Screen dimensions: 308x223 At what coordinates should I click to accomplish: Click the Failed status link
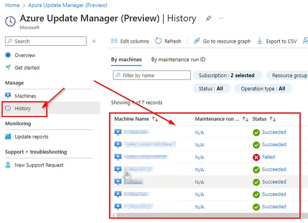coord(268,157)
